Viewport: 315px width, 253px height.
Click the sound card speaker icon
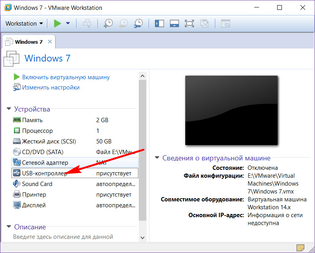click(x=17, y=184)
